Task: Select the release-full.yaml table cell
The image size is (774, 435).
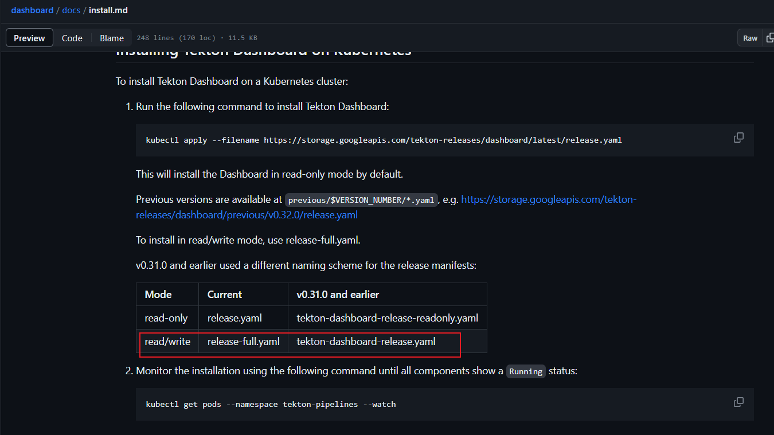Action: coord(243,342)
